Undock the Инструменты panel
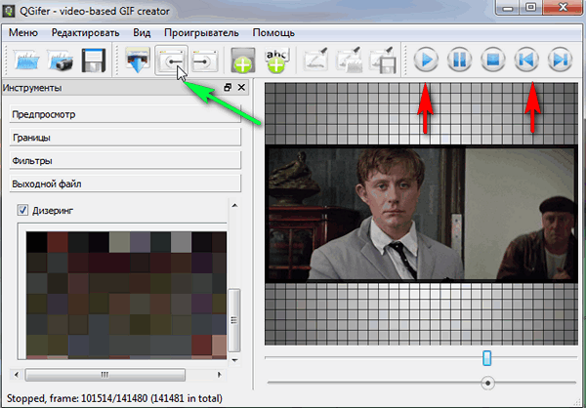The width and height of the screenshot is (586, 408). (x=228, y=88)
